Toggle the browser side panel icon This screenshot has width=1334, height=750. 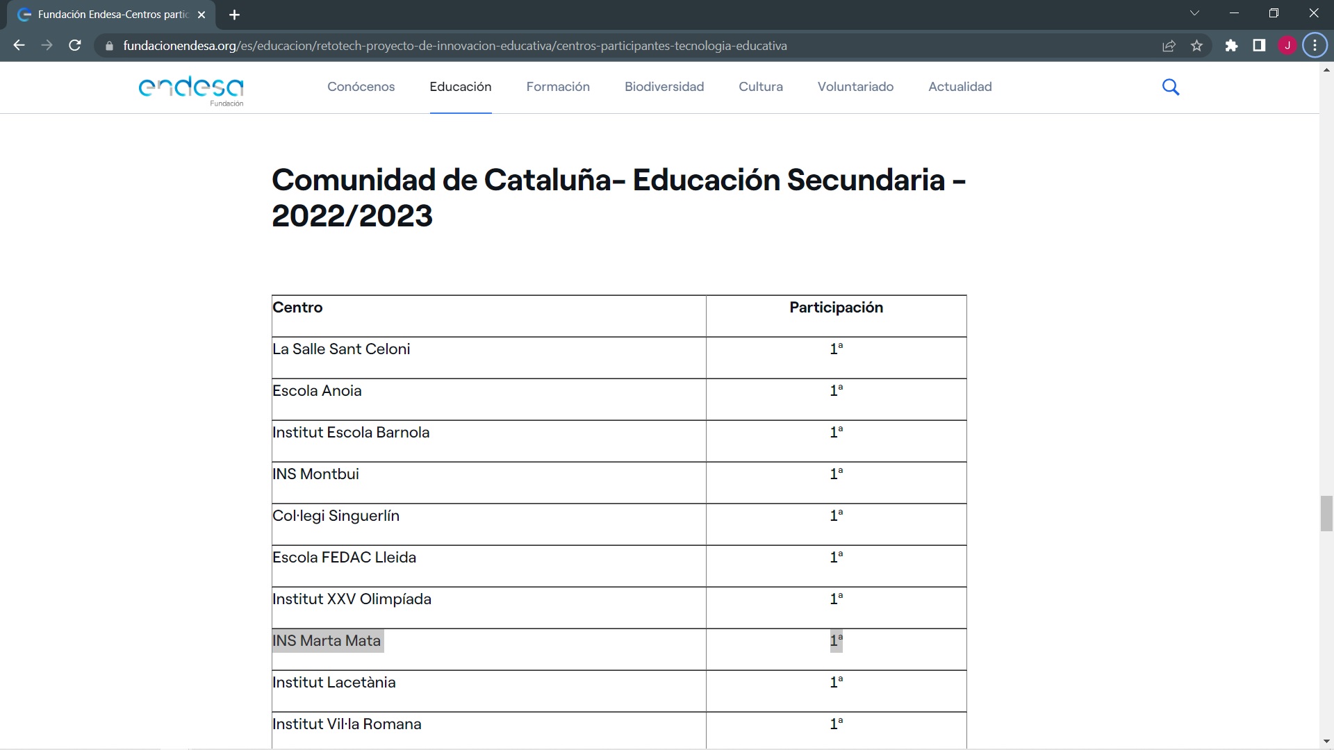[x=1259, y=46]
